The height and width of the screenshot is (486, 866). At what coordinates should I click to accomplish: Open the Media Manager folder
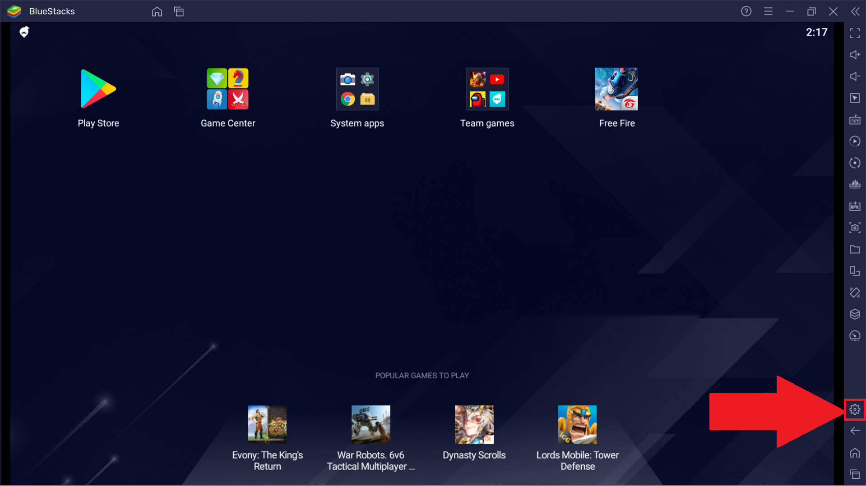click(854, 249)
